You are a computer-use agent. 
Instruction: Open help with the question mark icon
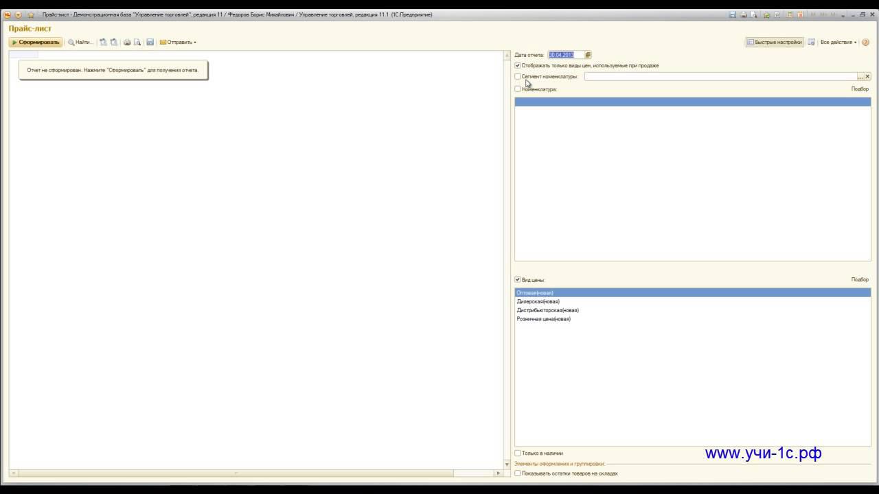pos(865,43)
